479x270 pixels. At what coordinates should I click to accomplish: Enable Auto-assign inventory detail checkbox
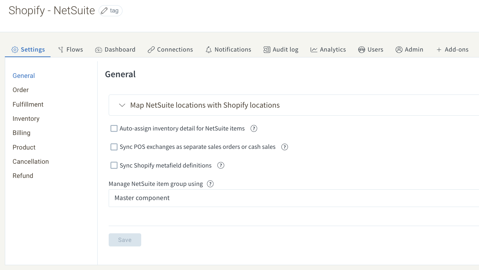[114, 128]
